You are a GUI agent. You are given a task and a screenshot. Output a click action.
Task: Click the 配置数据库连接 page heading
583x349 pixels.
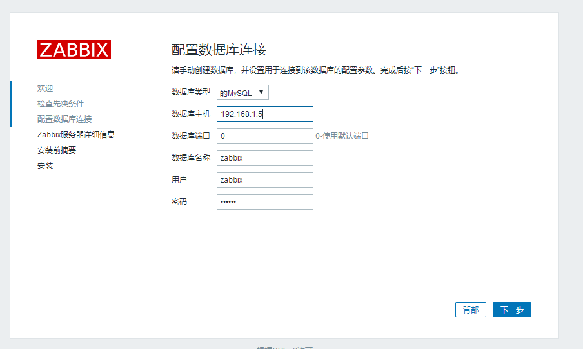(219, 50)
